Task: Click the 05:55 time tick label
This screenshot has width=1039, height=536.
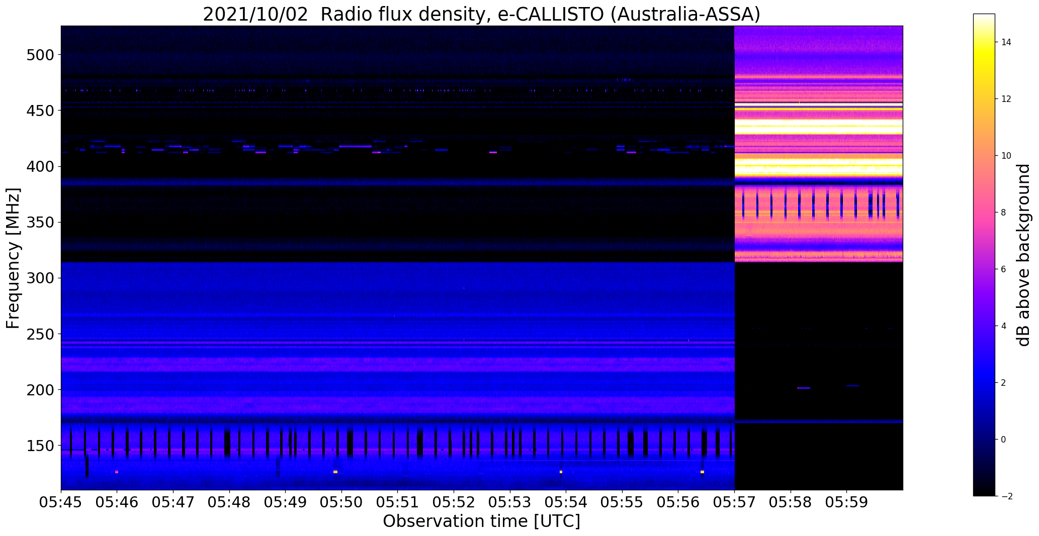Action: [x=623, y=502]
